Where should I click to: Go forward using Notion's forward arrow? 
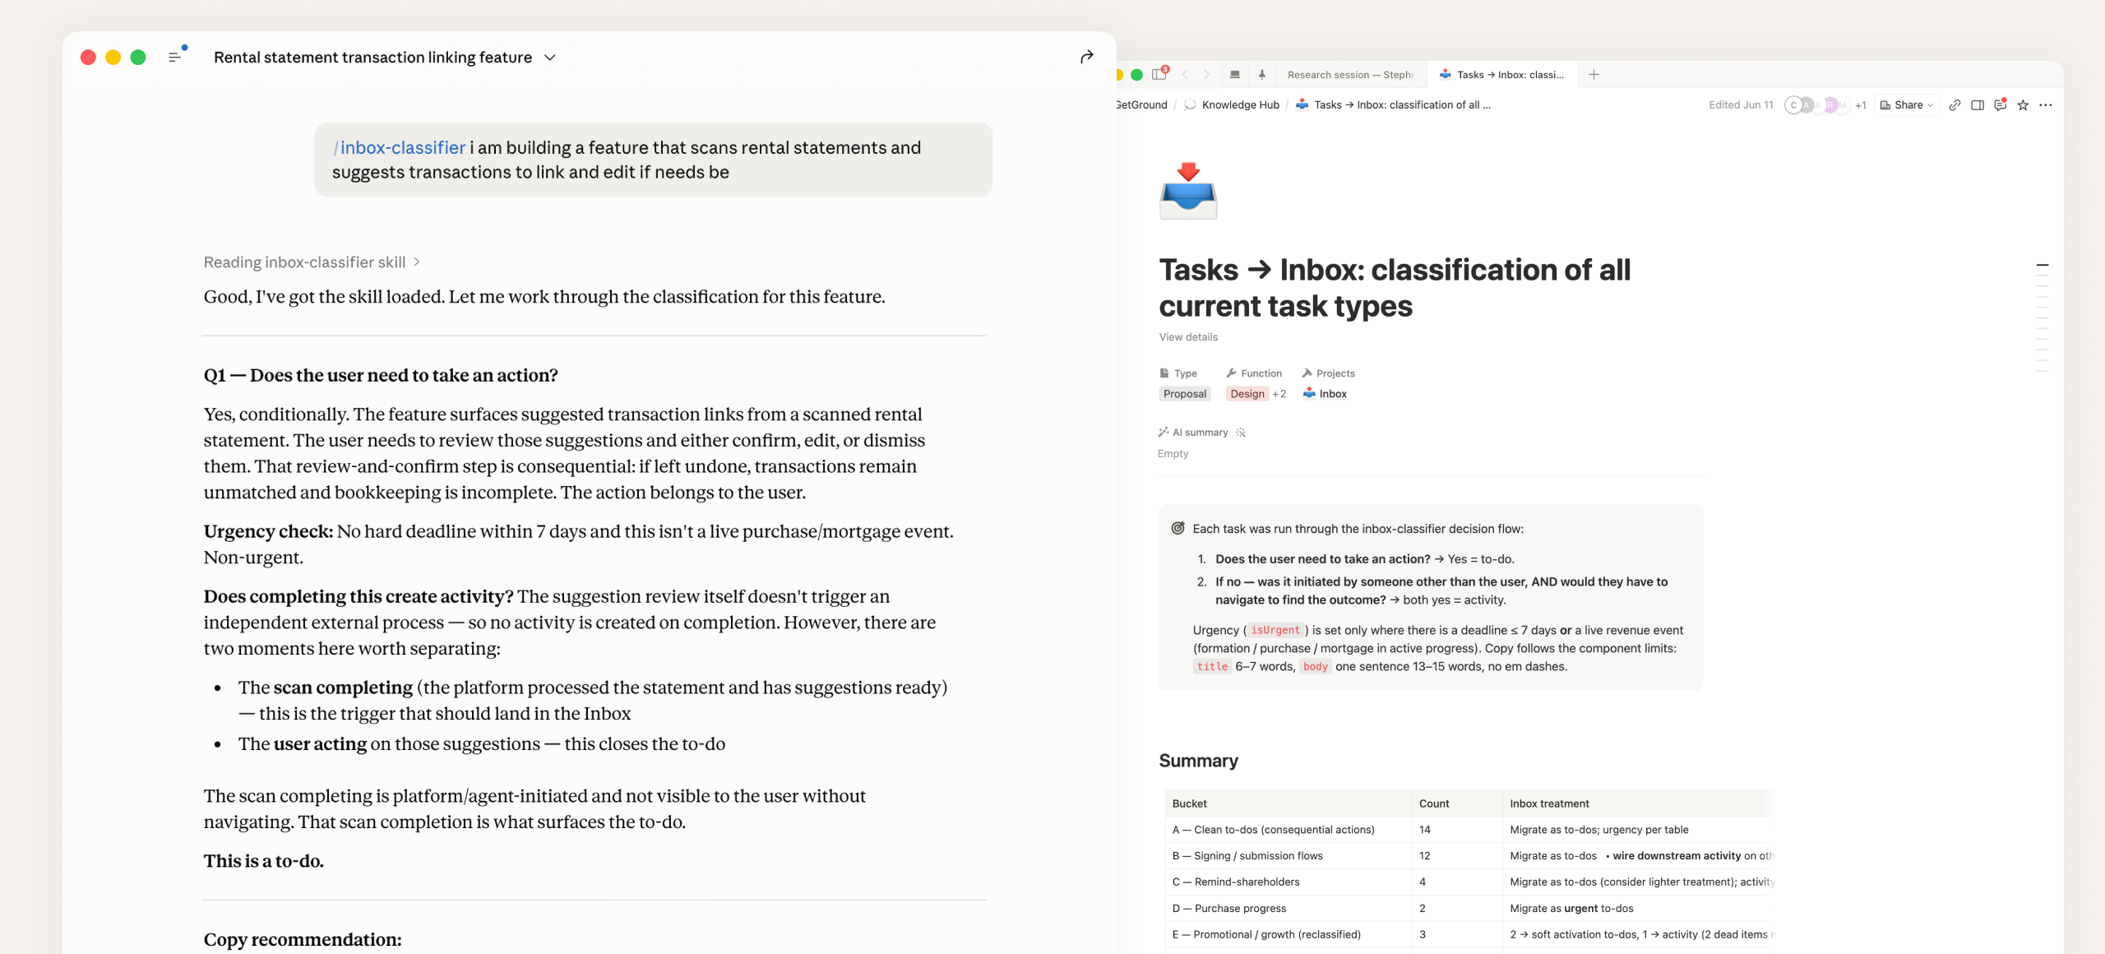1206,75
